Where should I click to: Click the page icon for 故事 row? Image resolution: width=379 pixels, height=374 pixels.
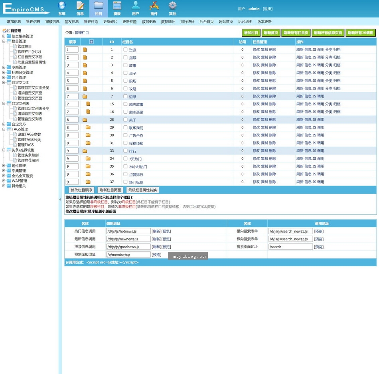tap(85, 65)
